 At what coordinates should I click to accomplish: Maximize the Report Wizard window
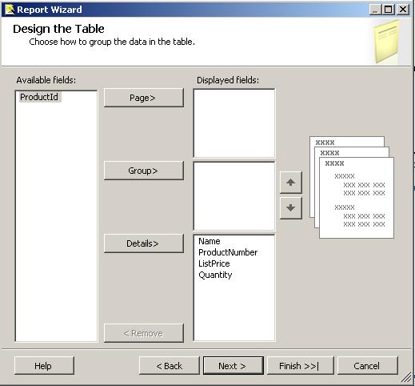(x=389, y=10)
